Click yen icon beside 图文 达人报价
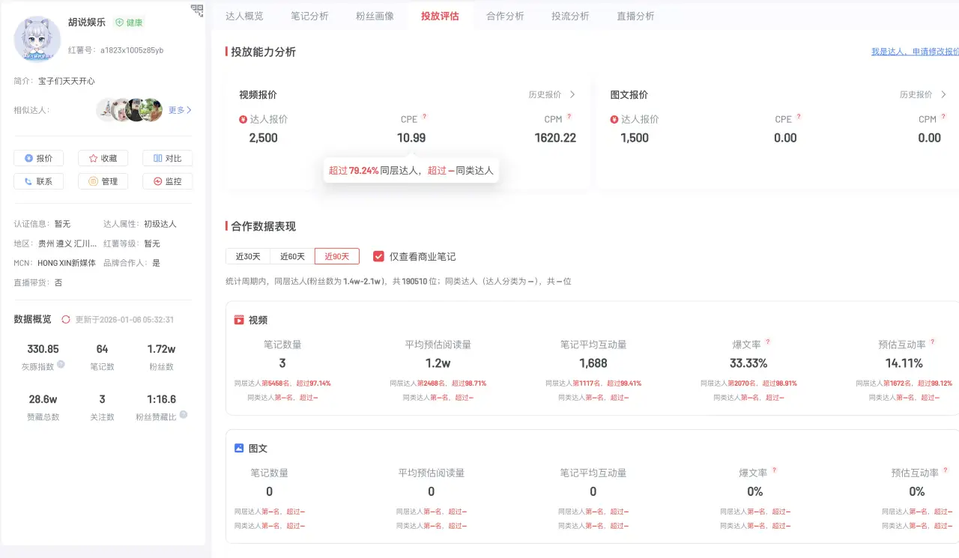Viewport: 959px width, 558px height. 614,119
